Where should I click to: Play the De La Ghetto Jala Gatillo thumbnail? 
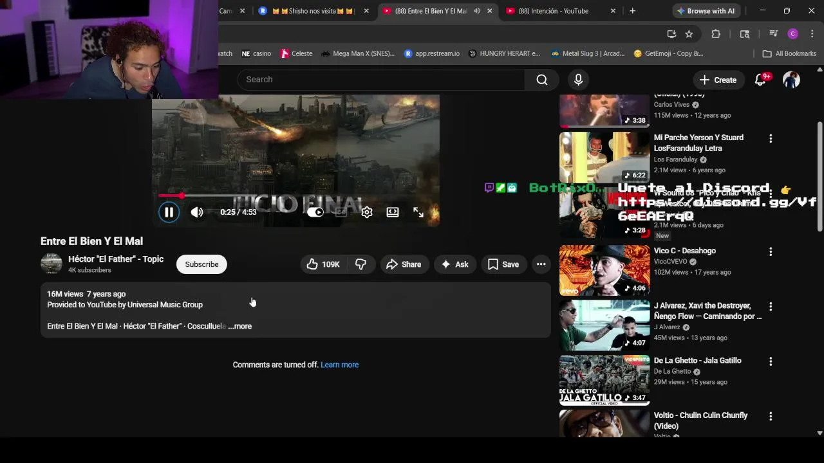click(x=604, y=380)
